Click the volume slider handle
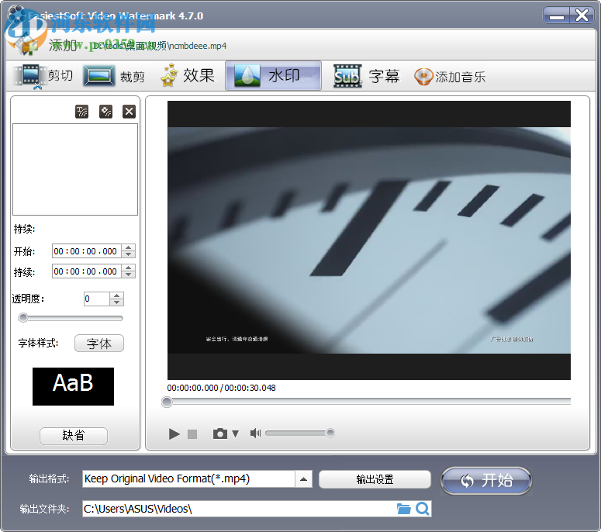Viewport: 601px width, 532px height. pyautogui.click(x=330, y=433)
